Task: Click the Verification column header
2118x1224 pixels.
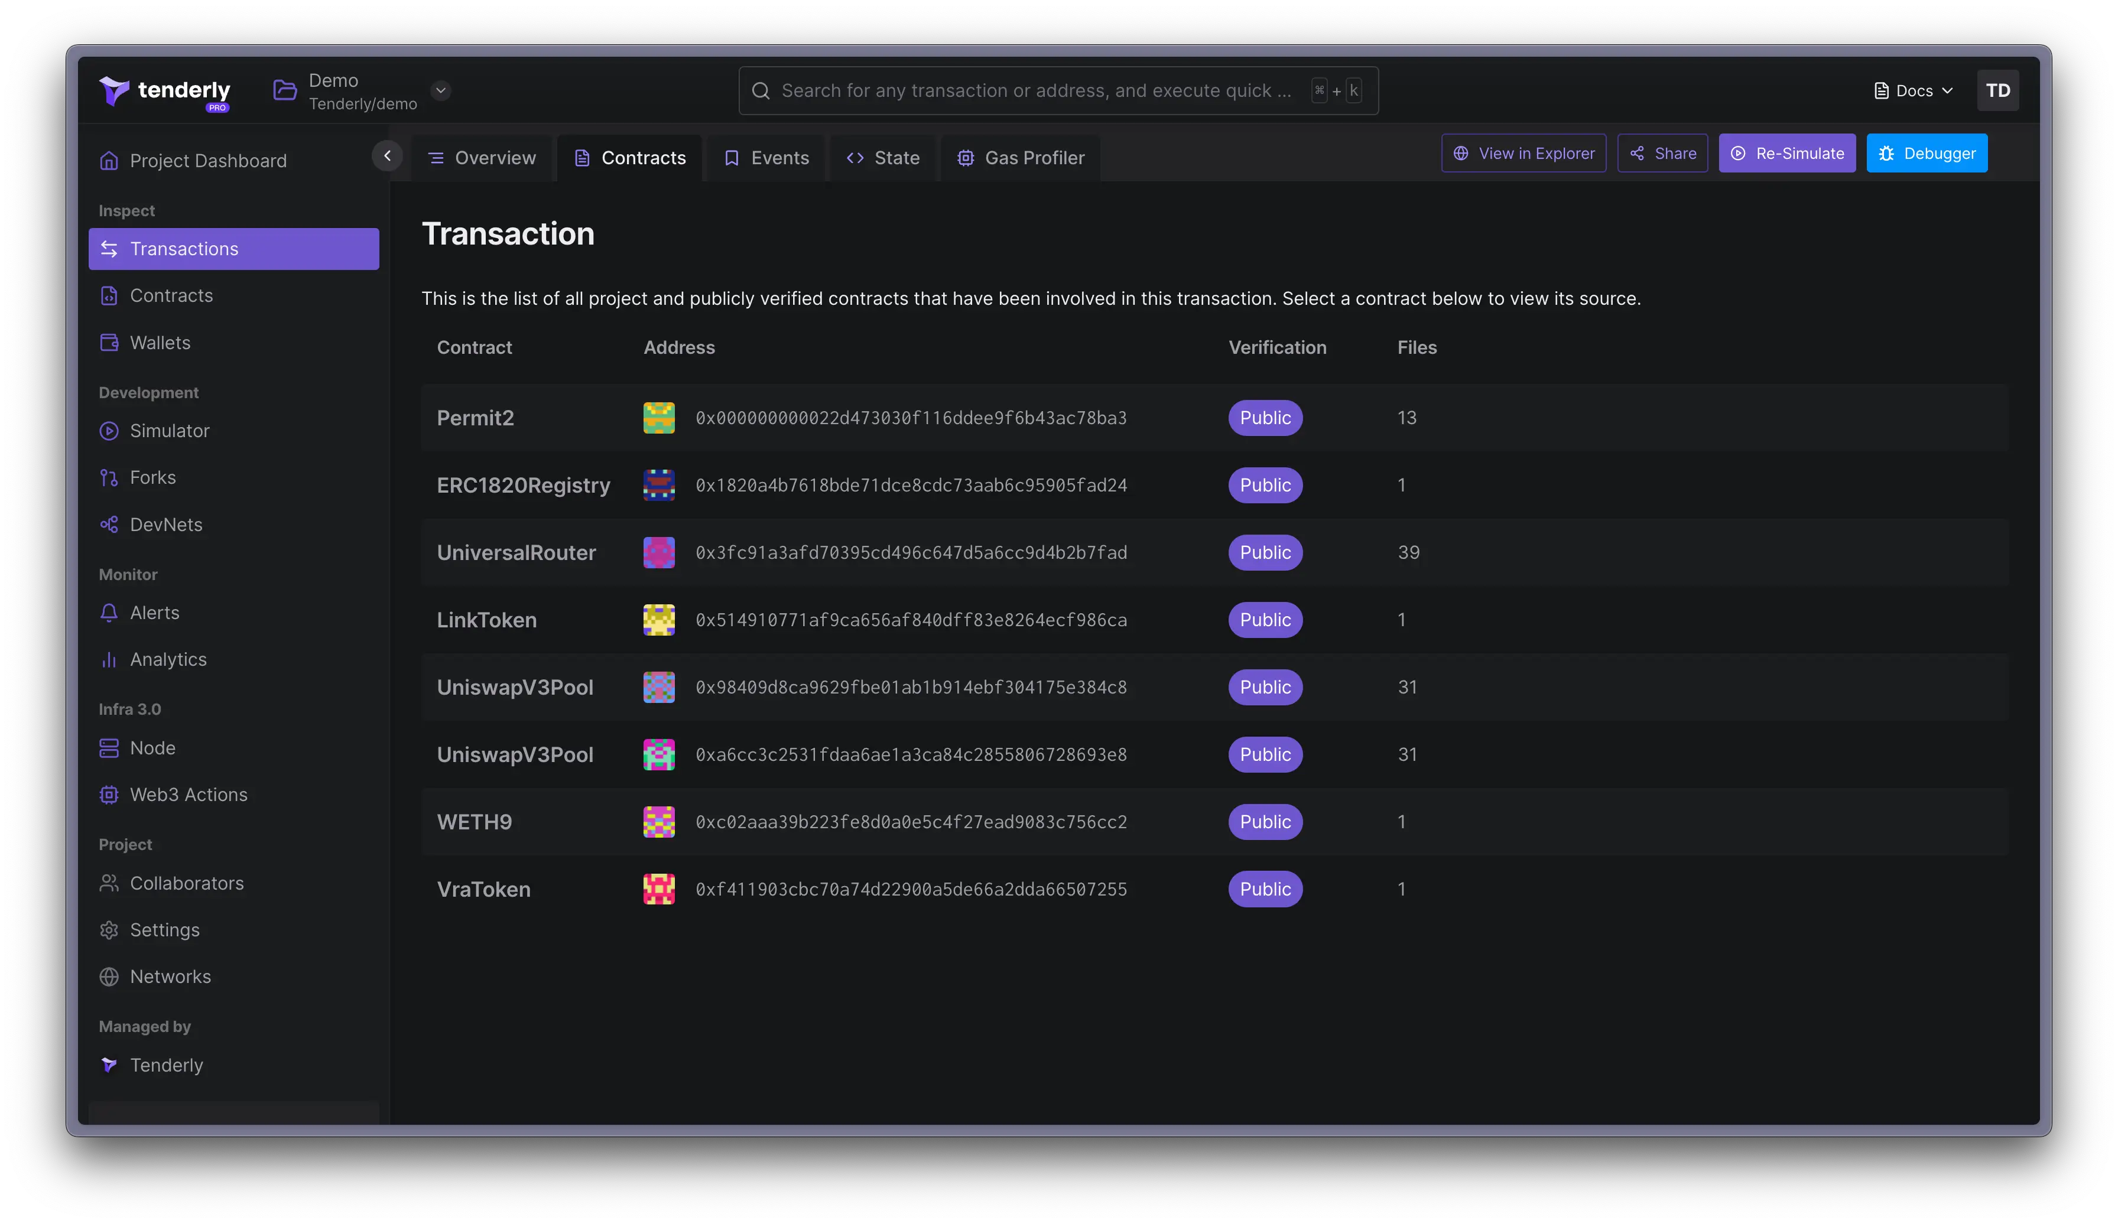Action: tap(1278, 348)
